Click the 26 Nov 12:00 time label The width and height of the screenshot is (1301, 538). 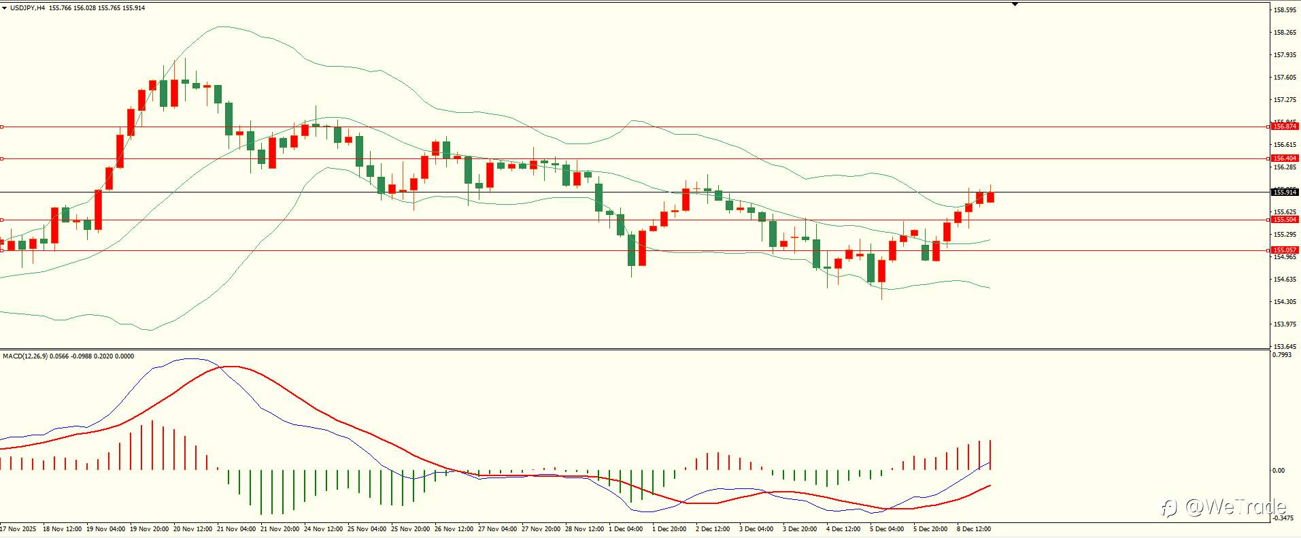454,529
